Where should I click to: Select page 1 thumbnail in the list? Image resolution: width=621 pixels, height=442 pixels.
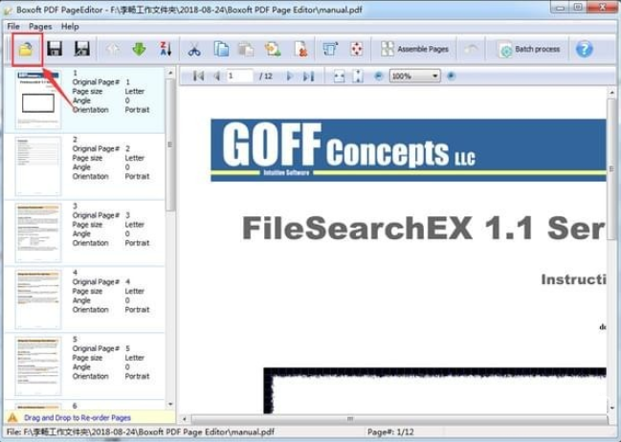38,99
